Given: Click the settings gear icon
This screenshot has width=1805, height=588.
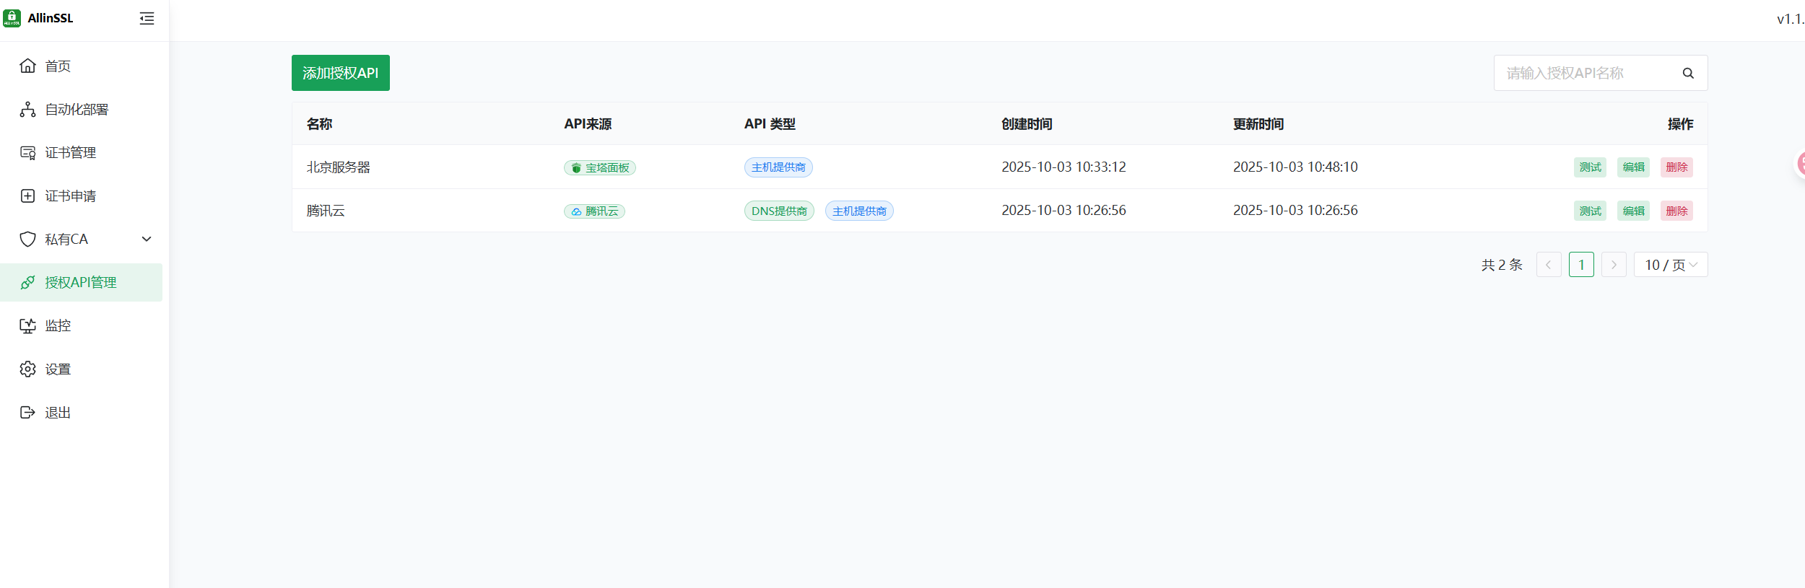Looking at the screenshot, I should click(x=27, y=369).
